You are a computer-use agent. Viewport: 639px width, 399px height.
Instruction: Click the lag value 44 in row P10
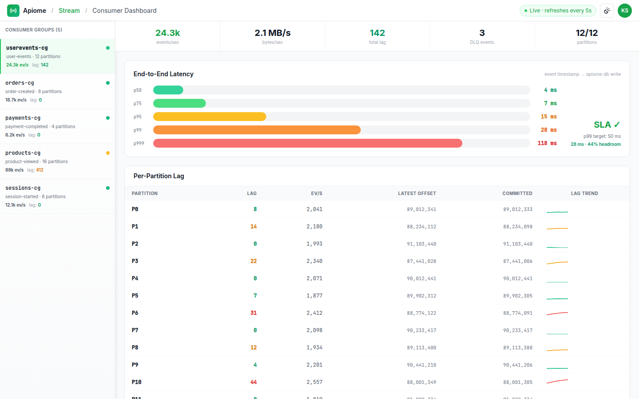[253, 382]
